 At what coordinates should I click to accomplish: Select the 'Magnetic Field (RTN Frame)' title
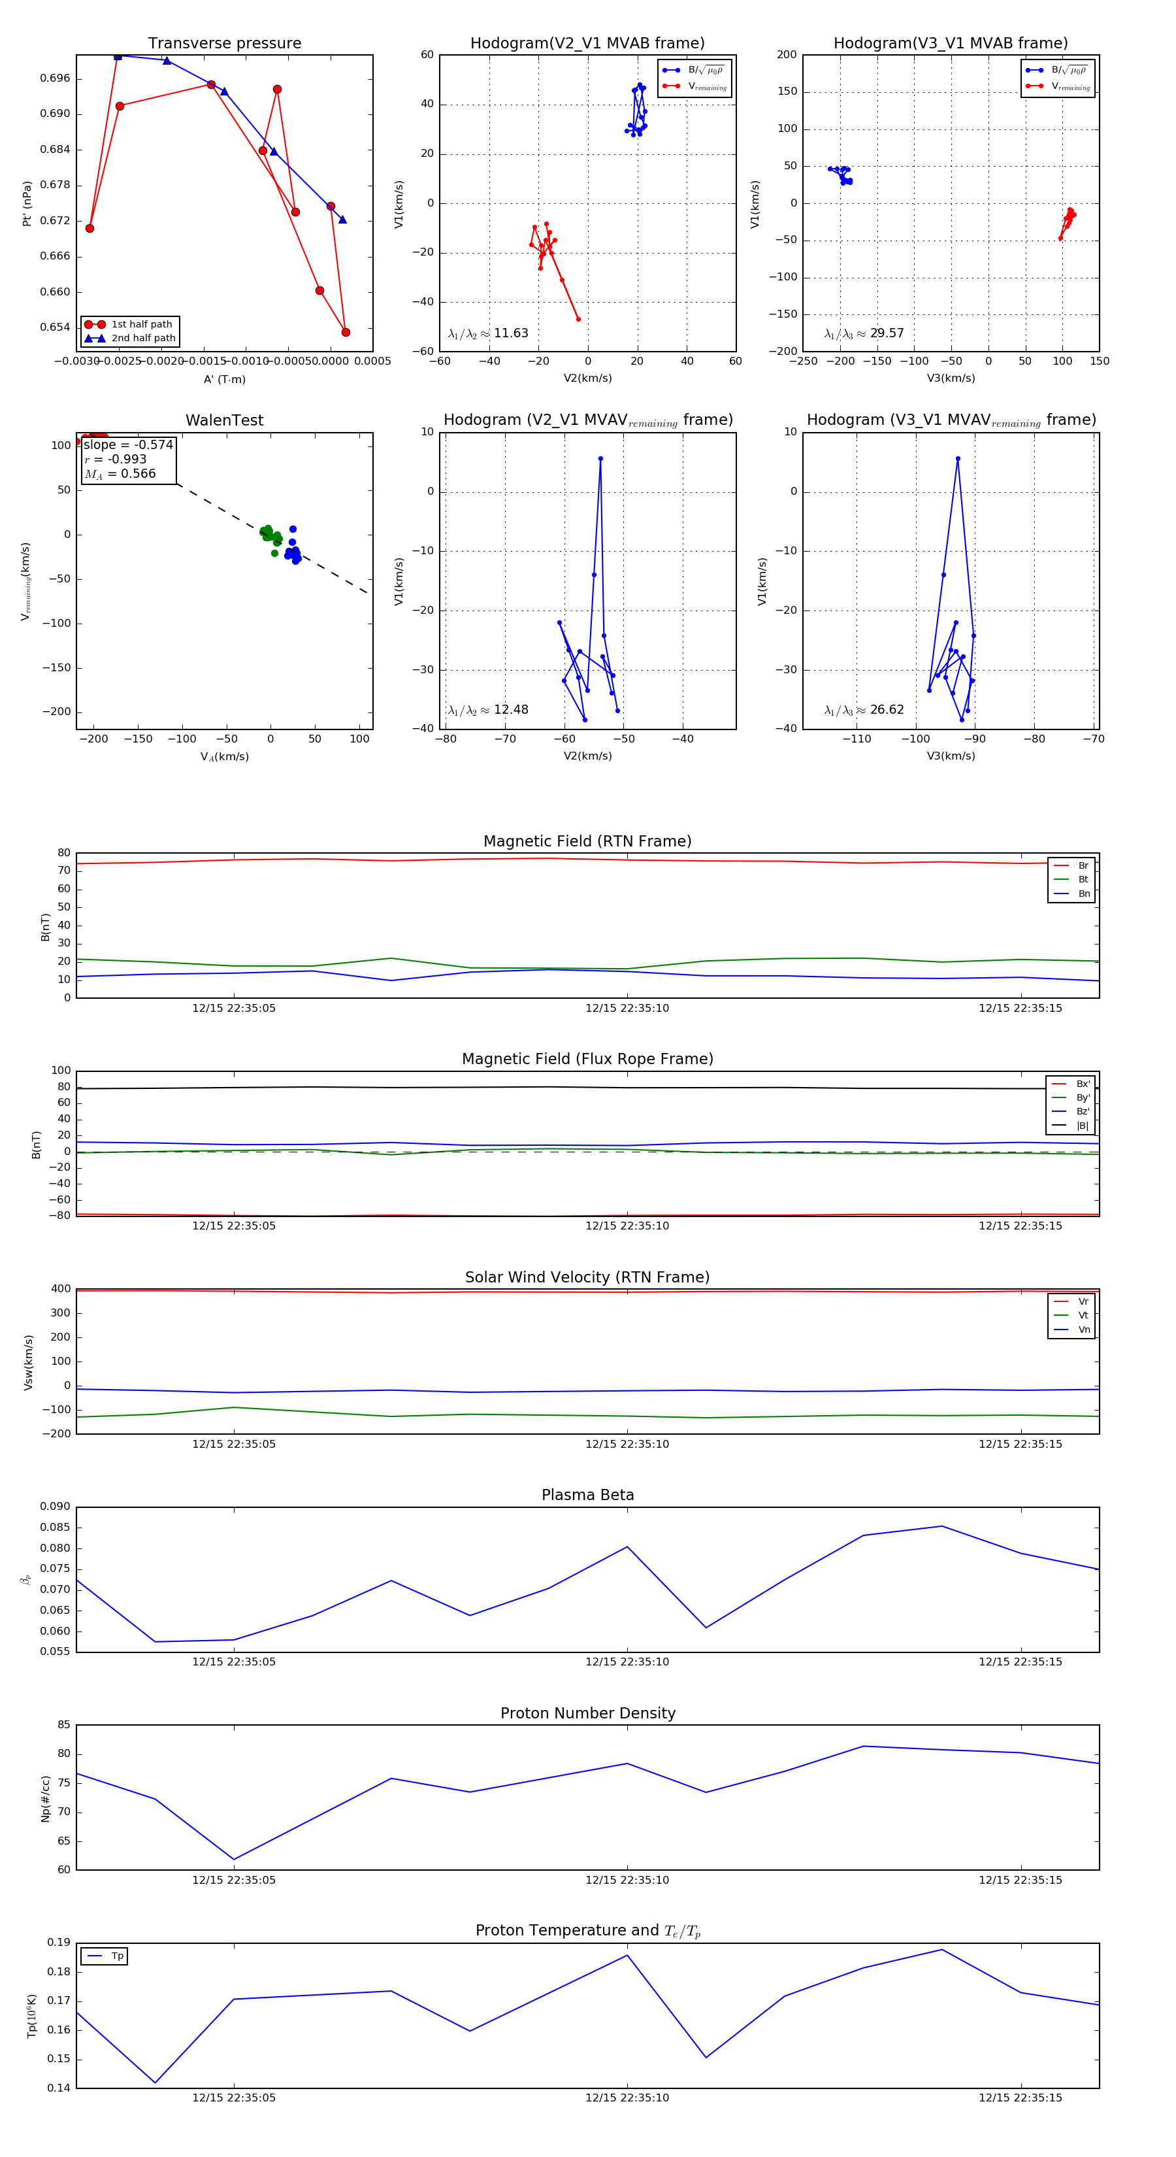coord(587,841)
